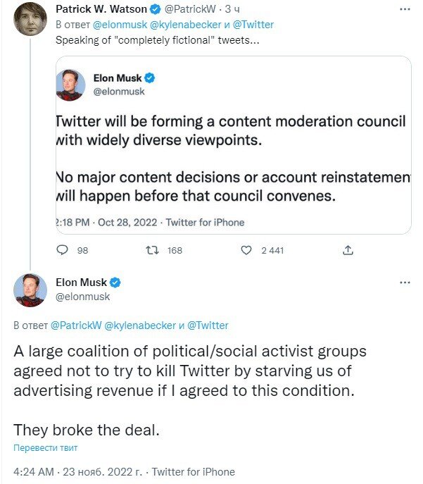Click the 'Перевести твит' translate link
This screenshot has width=423, height=484.
click(x=45, y=447)
